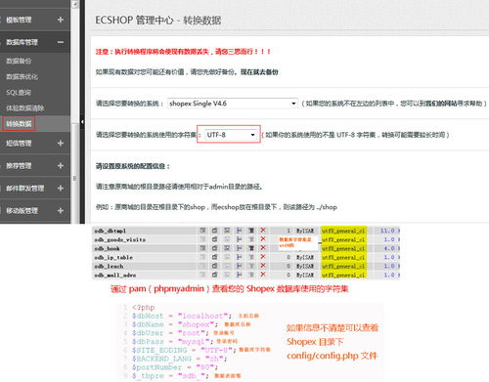Click the sdb_dbtmpl table name
The image size is (489, 382).
point(111,231)
